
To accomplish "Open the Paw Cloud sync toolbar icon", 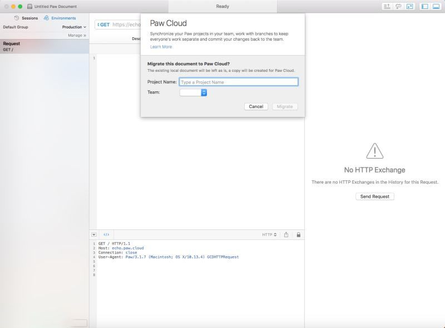I will click(x=398, y=6).
